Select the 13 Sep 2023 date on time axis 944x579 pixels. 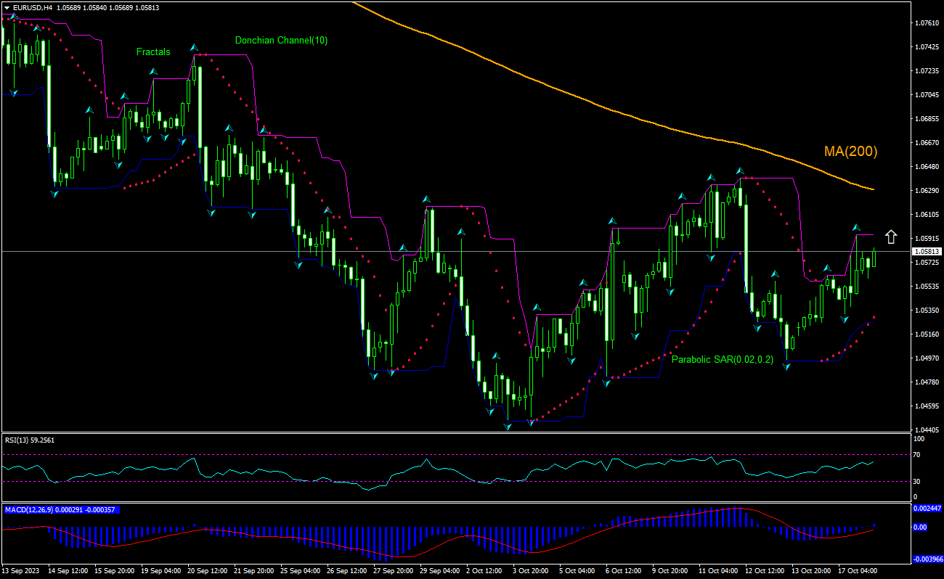(x=20, y=571)
